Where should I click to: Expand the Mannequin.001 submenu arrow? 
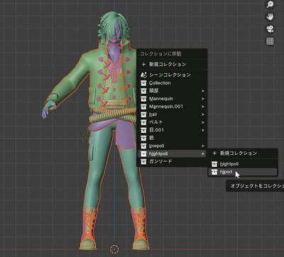click(203, 106)
